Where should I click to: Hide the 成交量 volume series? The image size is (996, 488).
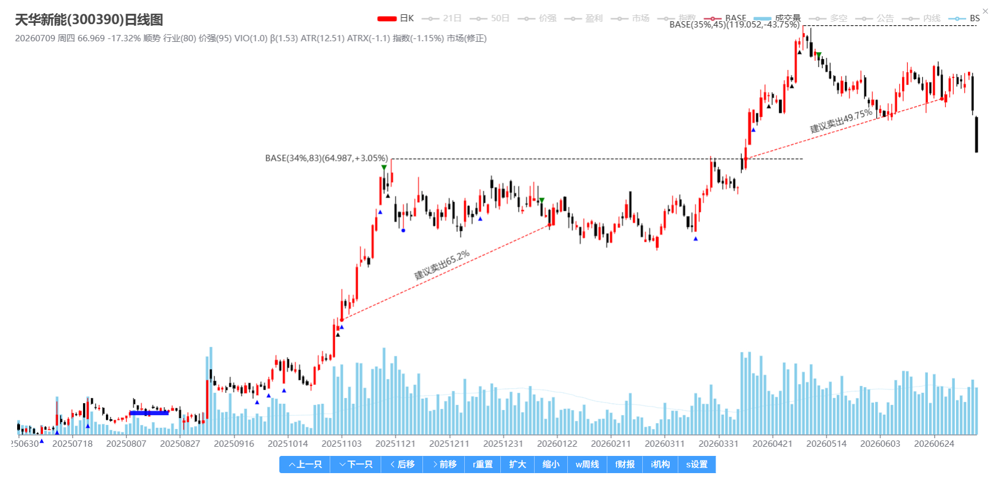point(777,18)
